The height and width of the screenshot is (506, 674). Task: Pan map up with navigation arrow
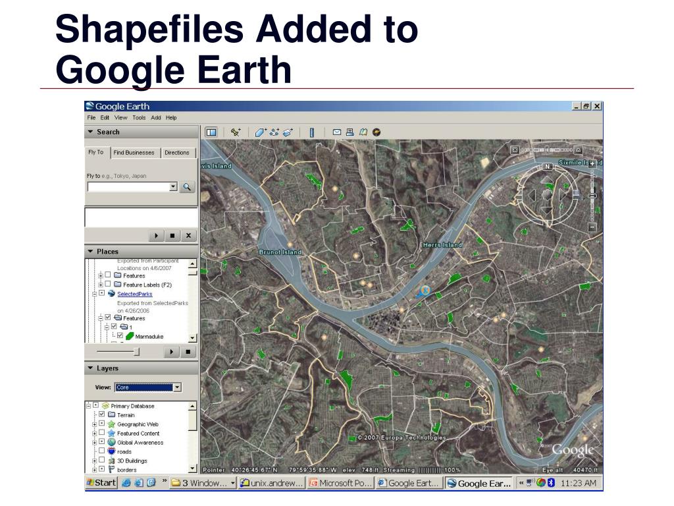[547, 181]
